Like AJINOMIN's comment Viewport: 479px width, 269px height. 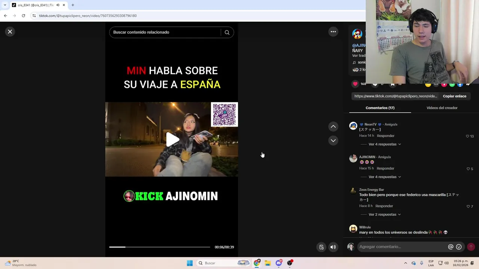point(468,169)
